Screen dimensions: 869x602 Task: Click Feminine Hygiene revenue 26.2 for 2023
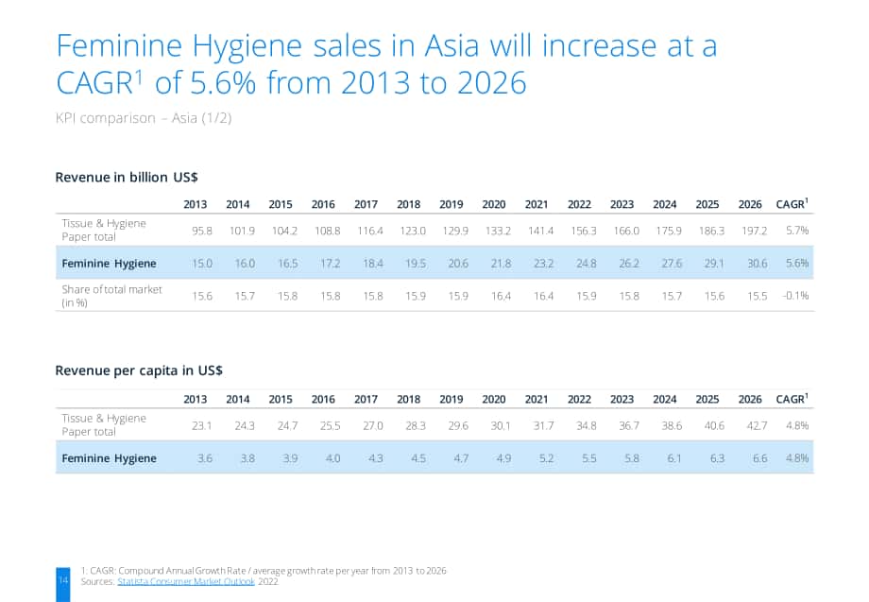(629, 264)
